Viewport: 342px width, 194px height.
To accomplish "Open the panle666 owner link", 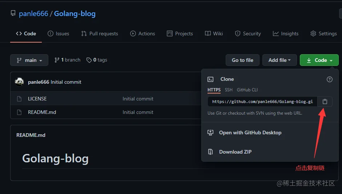I will (x=33, y=13).
